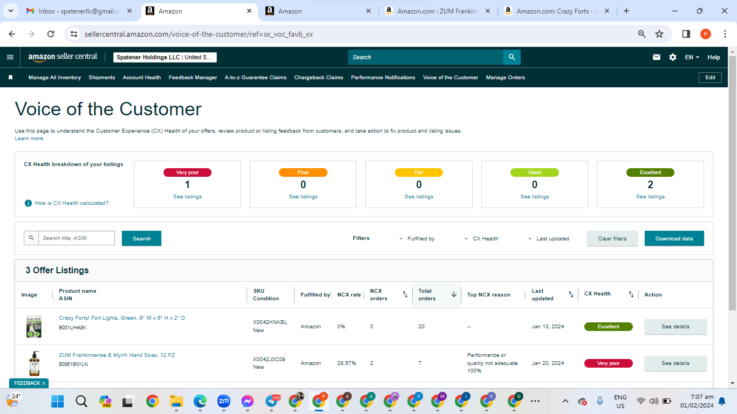Click the Amazon Seller Central logo
The width and height of the screenshot is (737, 414).
(63, 57)
